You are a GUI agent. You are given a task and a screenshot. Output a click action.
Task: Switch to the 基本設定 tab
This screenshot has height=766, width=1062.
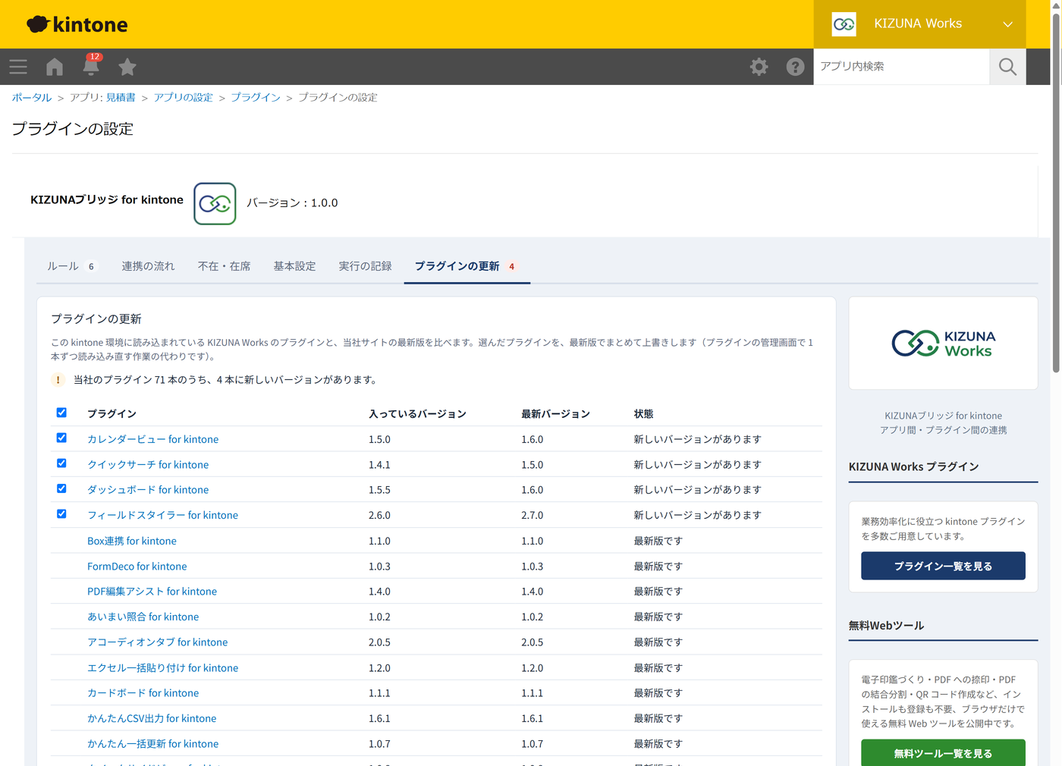point(294,266)
